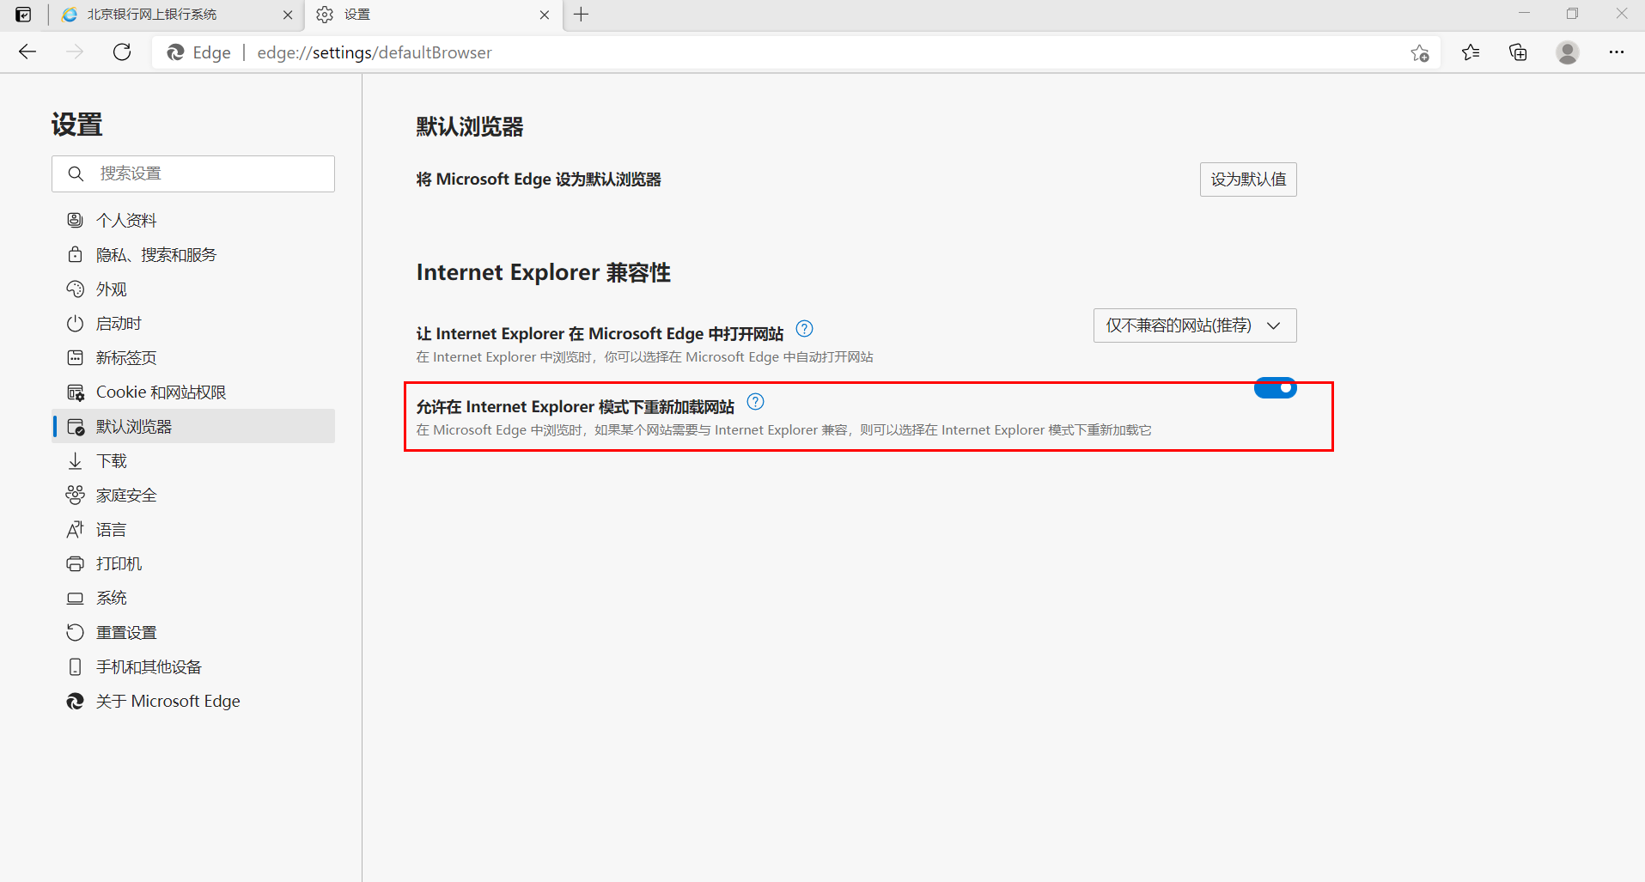Image resolution: width=1645 pixels, height=882 pixels.
Task: Open 新标签页 settings section
Action: (193, 358)
